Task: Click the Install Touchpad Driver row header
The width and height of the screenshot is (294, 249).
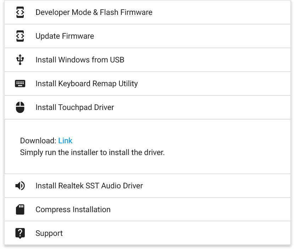Action: coord(75,107)
